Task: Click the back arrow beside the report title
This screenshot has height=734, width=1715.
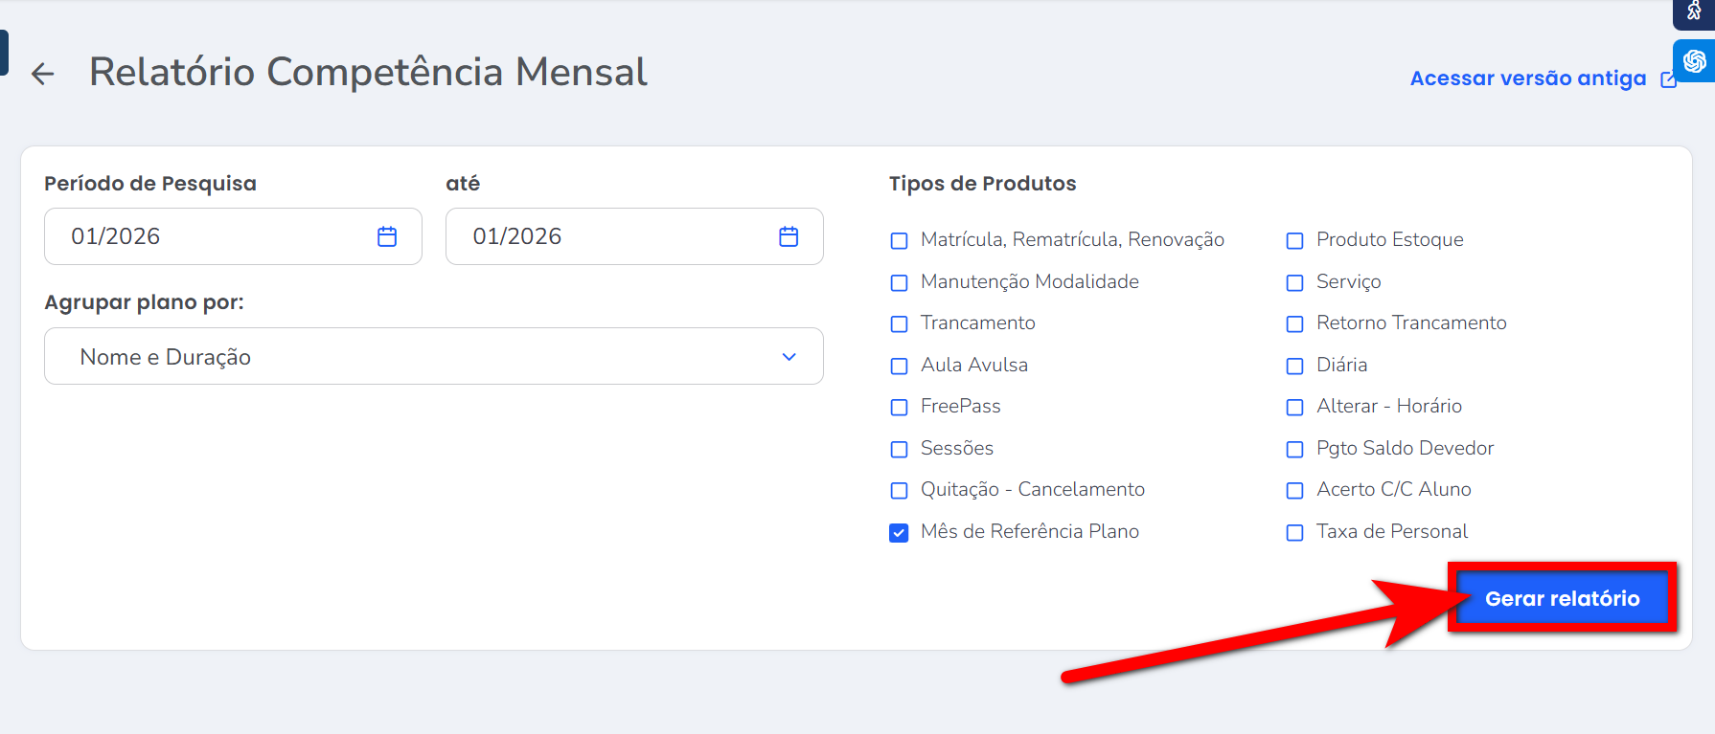Action: (x=43, y=74)
